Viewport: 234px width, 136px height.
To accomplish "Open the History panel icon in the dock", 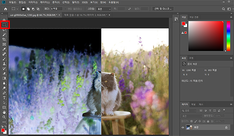I will point(176,19).
